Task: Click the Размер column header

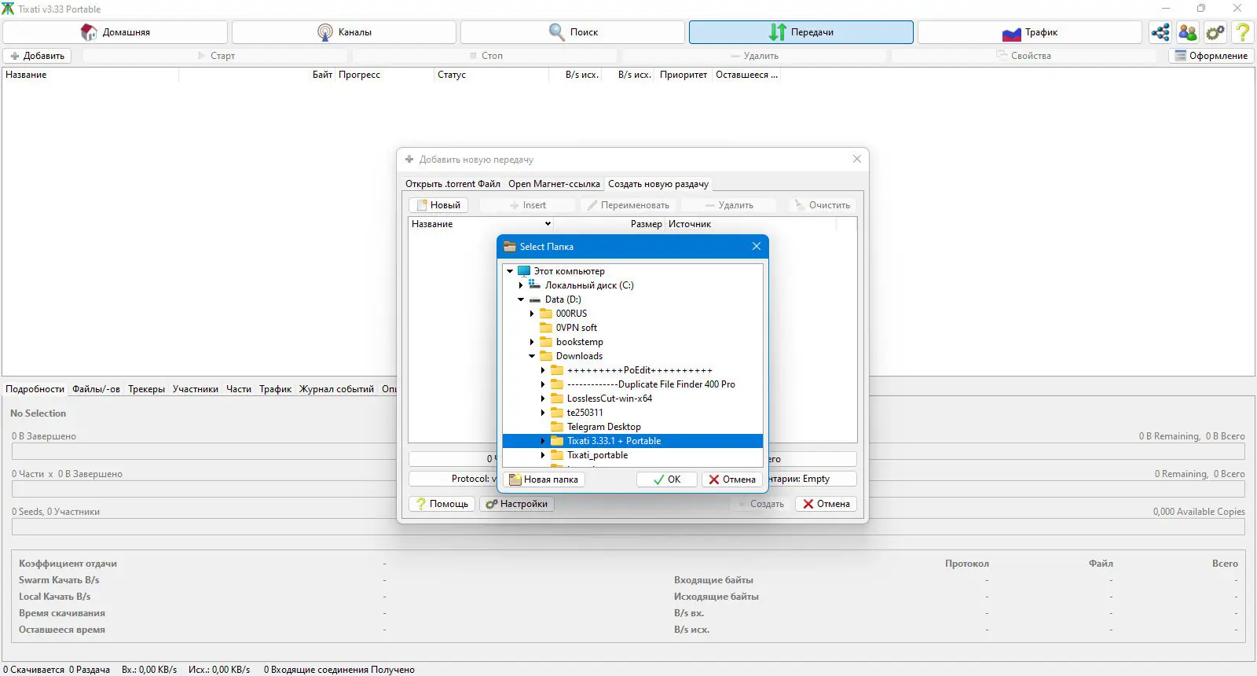Action: (646, 224)
